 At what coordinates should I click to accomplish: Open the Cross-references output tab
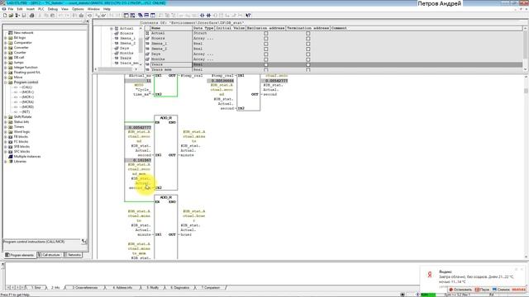tap(84, 288)
